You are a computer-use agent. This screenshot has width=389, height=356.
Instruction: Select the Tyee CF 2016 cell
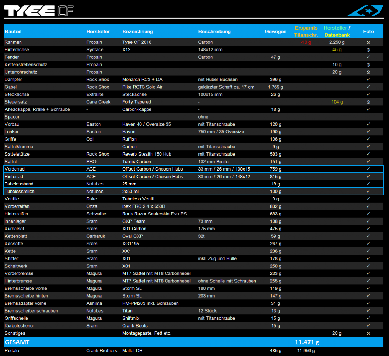click(x=137, y=42)
